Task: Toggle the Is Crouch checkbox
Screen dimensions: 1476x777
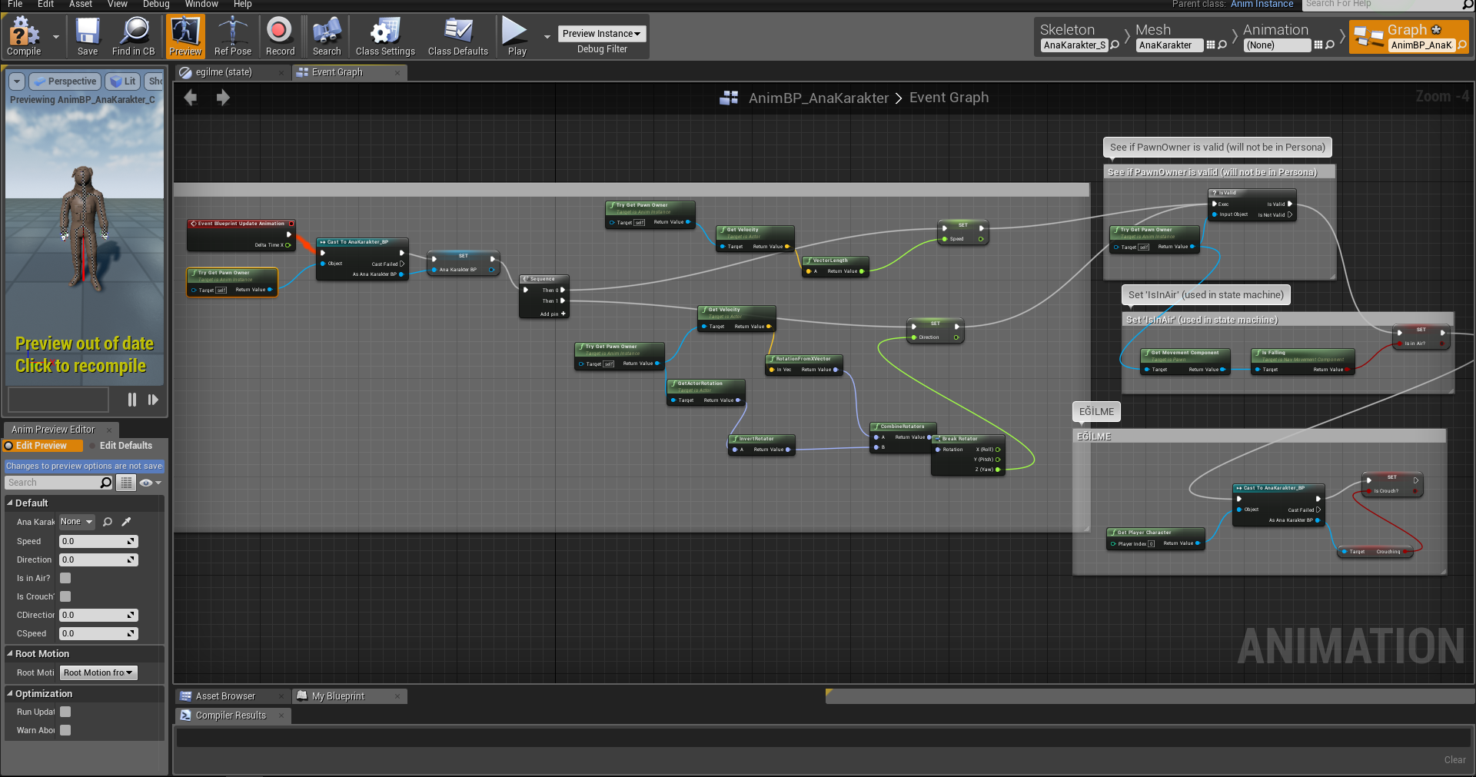Action: pos(65,596)
